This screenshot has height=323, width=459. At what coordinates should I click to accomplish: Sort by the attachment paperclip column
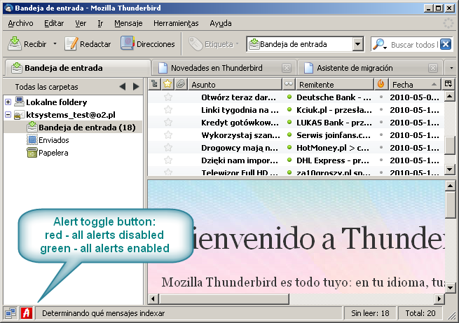181,84
